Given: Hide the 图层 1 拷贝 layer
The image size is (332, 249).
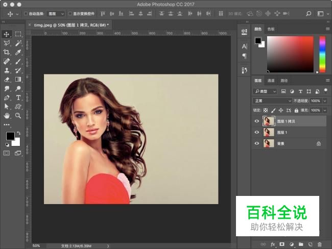Looking at the screenshot, I should click(x=256, y=121).
